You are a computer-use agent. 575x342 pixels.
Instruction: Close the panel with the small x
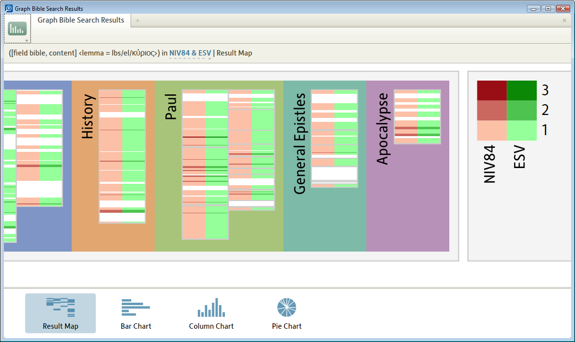[x=564, y=21]
